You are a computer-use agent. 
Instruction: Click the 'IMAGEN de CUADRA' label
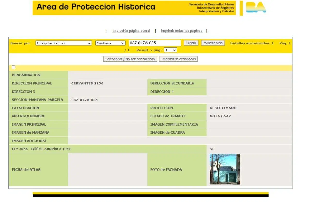(x=168, y=132)
